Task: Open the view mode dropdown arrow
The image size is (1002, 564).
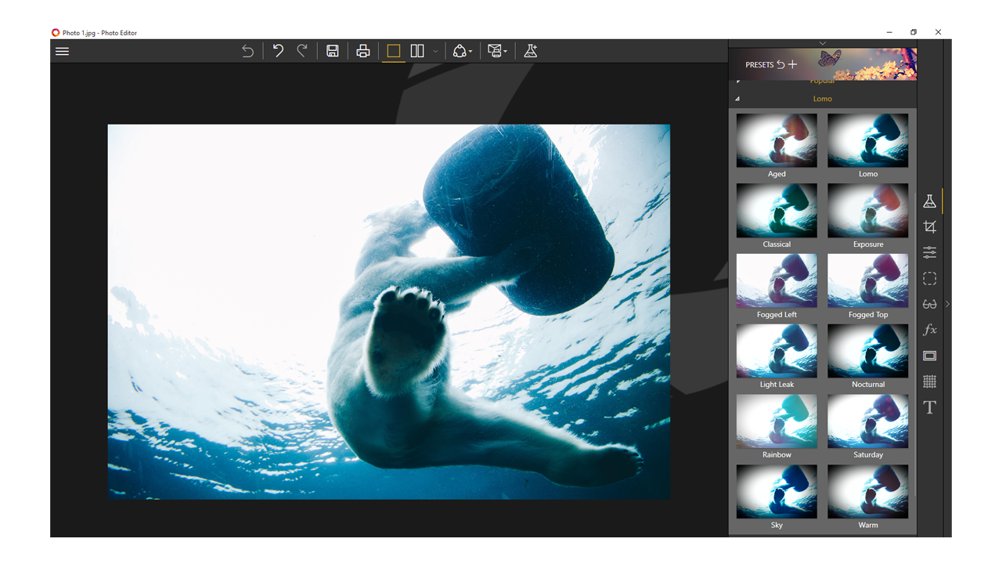Action: (435, 52)
